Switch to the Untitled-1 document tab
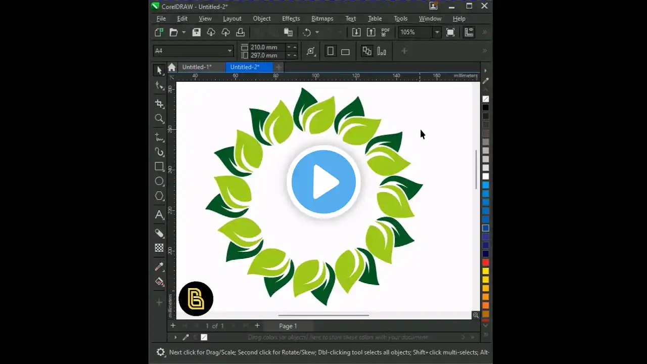Screen dimensions: 647x364 point(196,67)
